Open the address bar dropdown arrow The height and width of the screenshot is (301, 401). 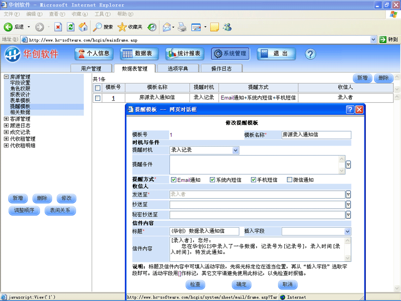(373, 40)
